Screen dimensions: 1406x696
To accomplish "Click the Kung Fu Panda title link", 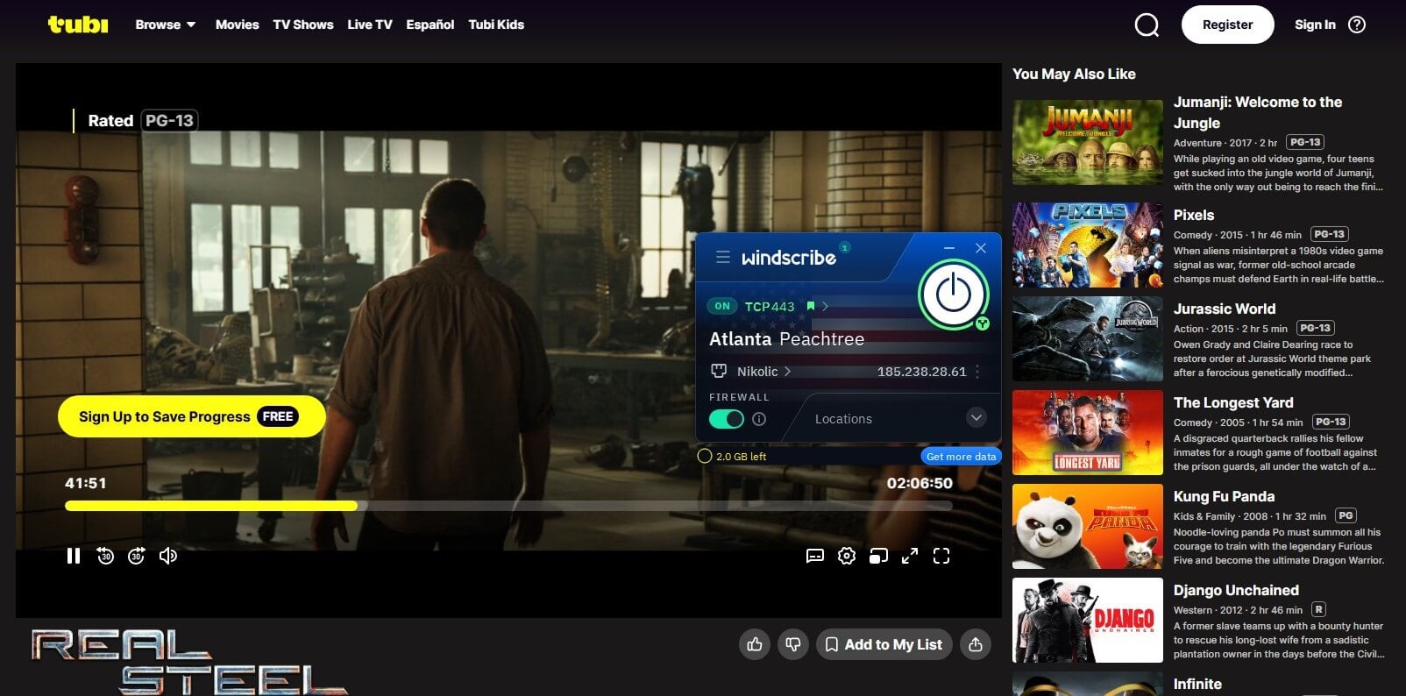I will tap(1224, 496).
